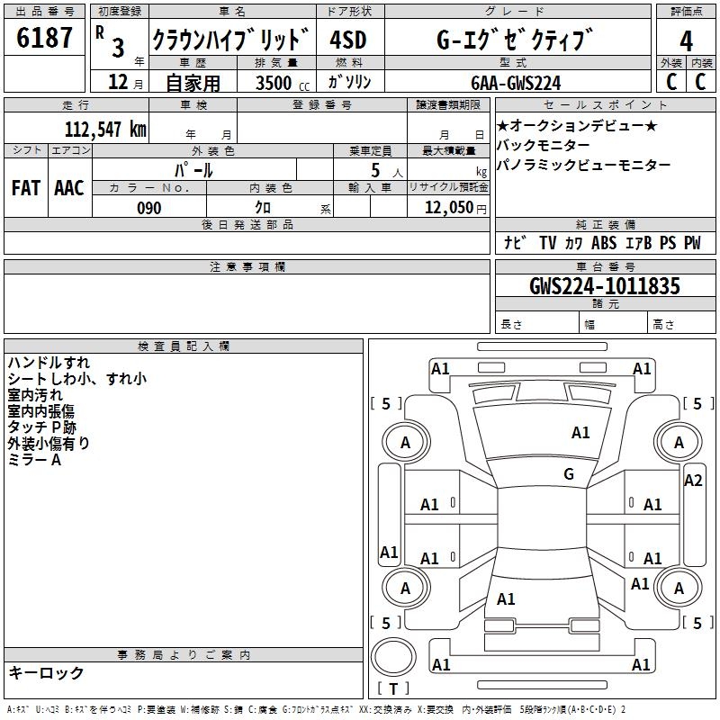This screenshot has height=720, width=720.
Task: Select the 事務局よりご案内 header
Action: (184, 655)
